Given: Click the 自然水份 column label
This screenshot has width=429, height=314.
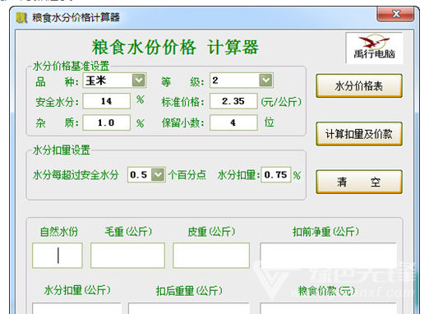Looking at the screenshot, I should pos(59,232).
